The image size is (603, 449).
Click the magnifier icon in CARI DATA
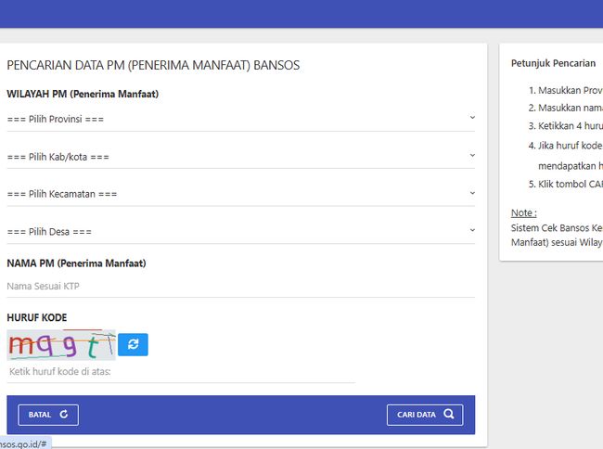pos(449,415)
